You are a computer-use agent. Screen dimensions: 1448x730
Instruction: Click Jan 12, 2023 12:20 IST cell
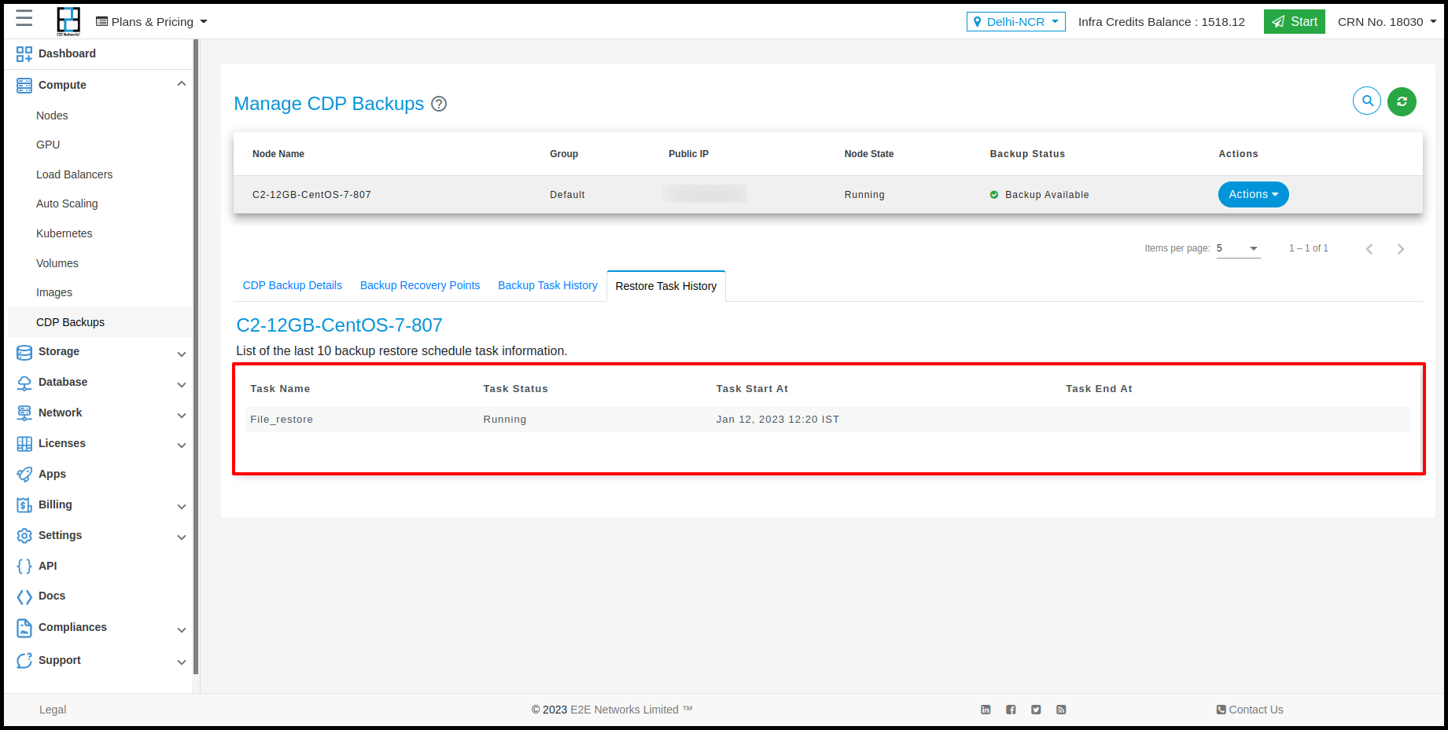point(777,420)
